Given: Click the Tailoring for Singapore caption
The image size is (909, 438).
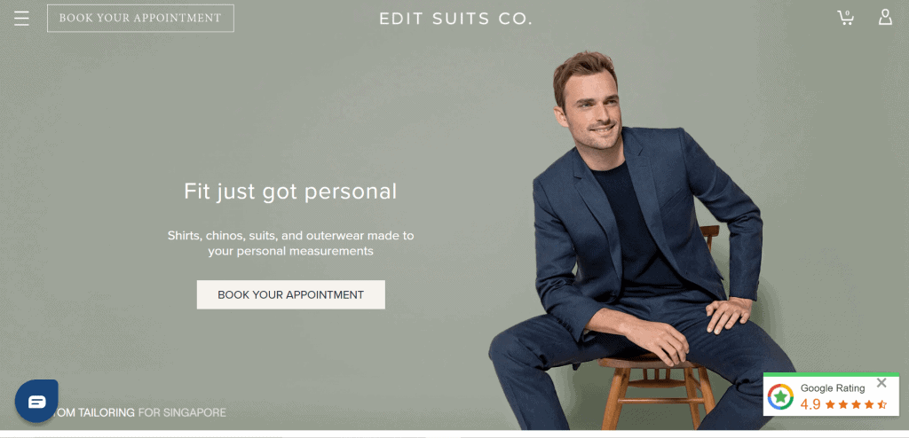Looking at the screenshot, I should coord(139,413).
